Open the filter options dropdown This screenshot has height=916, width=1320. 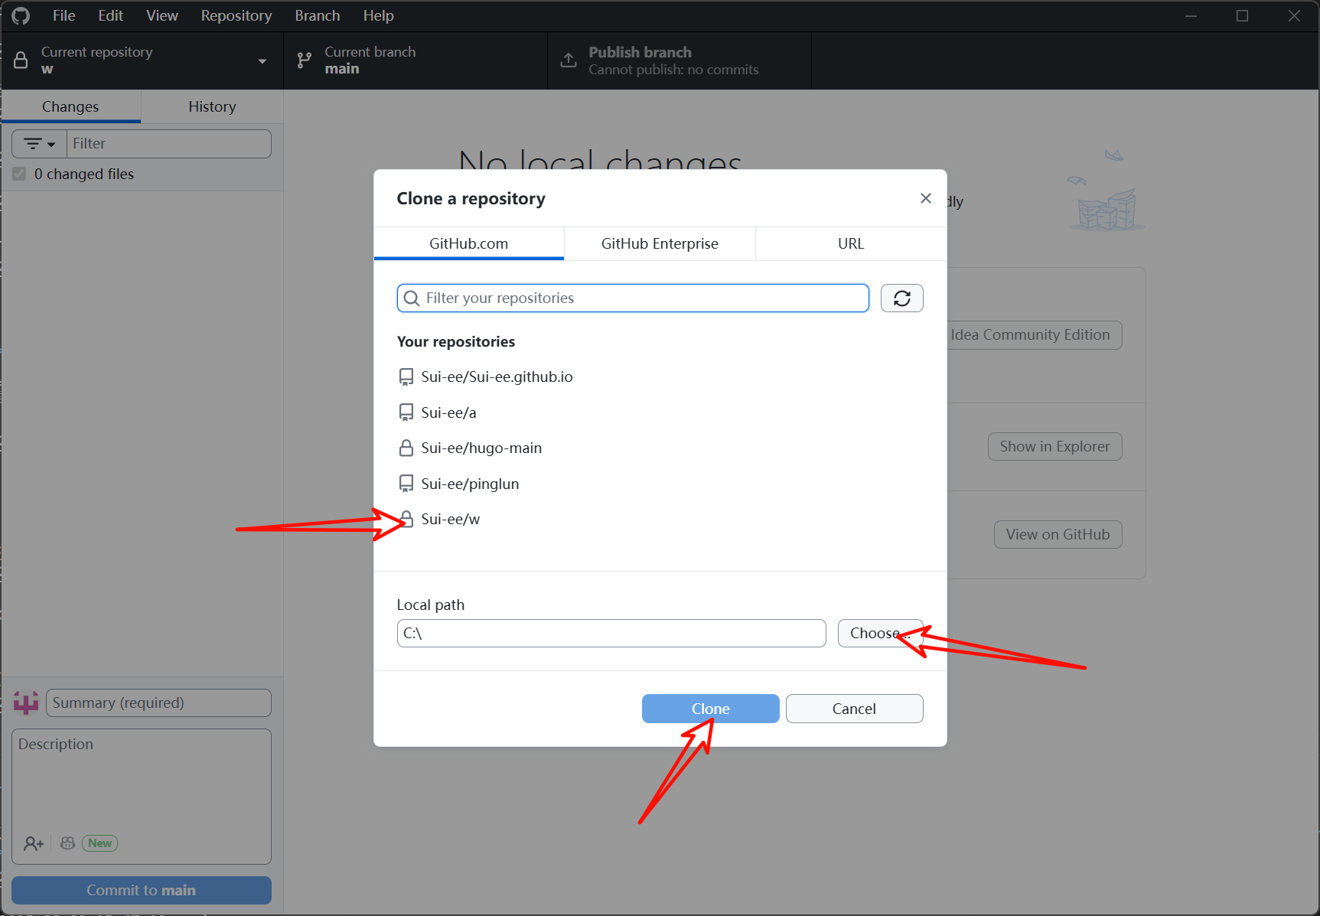[x=40, y=144]
